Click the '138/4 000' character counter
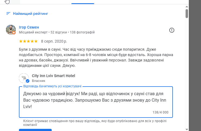 160,112
